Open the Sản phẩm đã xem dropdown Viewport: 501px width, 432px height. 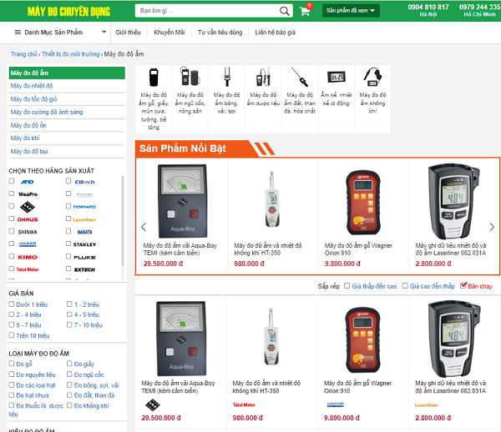point(351,11)
